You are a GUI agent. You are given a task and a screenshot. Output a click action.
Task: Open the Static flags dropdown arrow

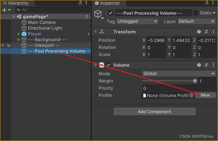(214, 13)
